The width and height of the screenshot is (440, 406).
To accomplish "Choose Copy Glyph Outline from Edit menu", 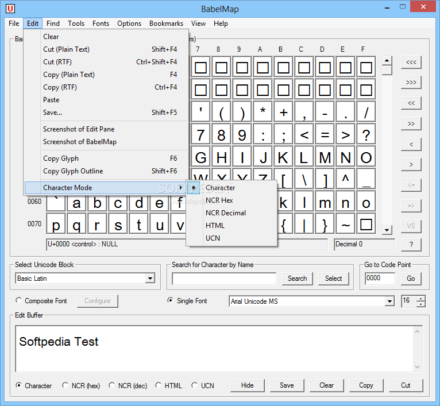I will pyautogui.click(x=105, y=171).
